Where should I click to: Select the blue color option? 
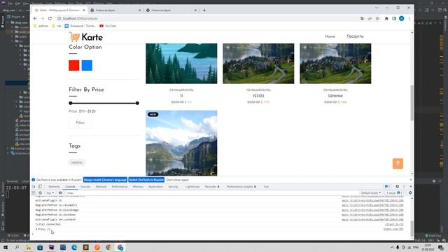click(87, 65)
